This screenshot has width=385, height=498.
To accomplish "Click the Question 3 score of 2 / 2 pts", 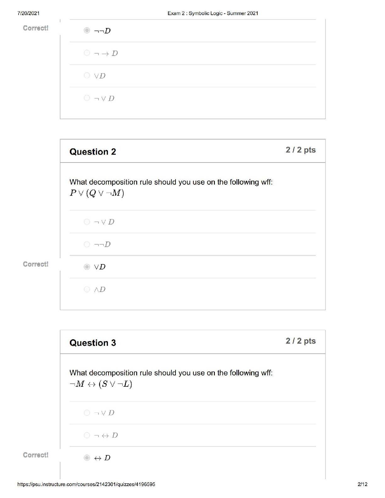I will click(300, 341).
